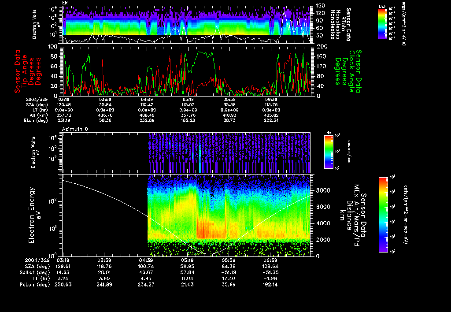Click the 'counts/sec' units label
This screenshot has width=451, height=312.
coord(349,152)
